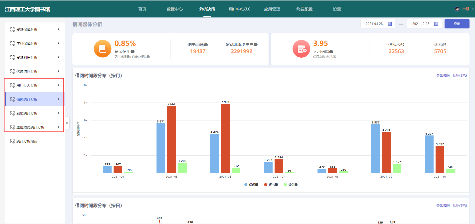475x224 pixels.
Task: Select the 分析决策 tab
Action: point(207,9)
